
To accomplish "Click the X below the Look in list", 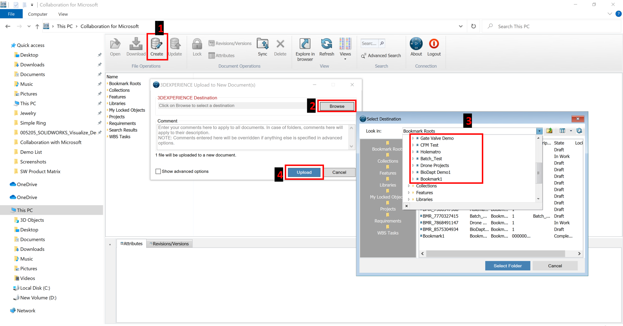I will click(x=406, y=206).
